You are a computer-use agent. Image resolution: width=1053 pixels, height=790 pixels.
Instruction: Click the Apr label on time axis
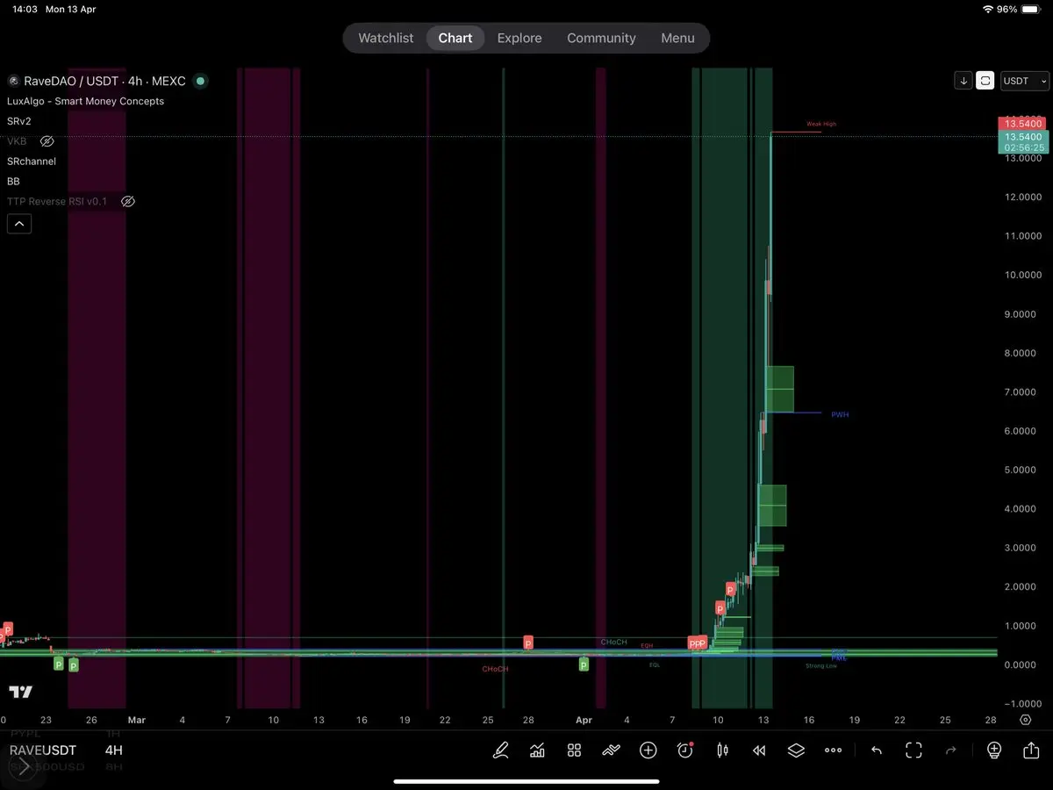pos(585,720)
